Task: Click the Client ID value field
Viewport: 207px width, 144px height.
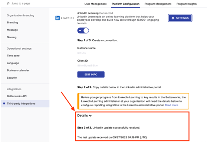Action: click(88, 66)
